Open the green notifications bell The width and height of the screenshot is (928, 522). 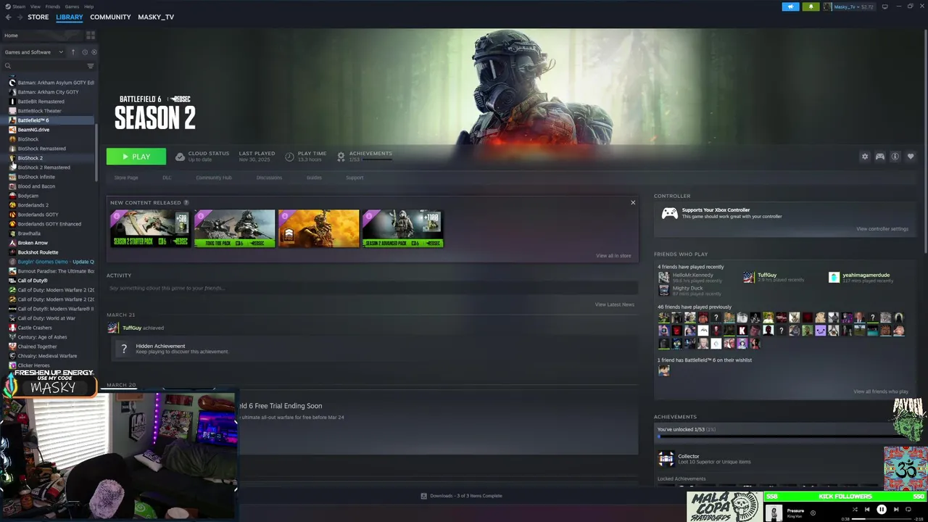[811, 7]
